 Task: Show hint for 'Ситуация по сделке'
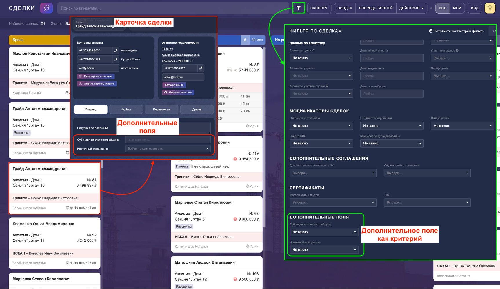(x=106, y=128)
